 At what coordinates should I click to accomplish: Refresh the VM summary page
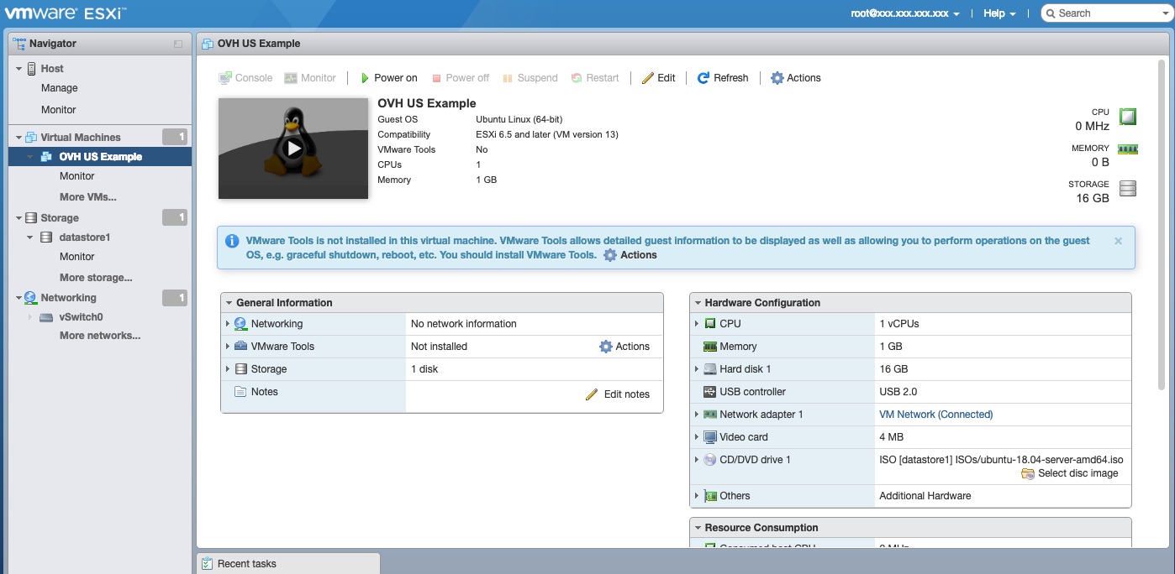tap(723, 78)
